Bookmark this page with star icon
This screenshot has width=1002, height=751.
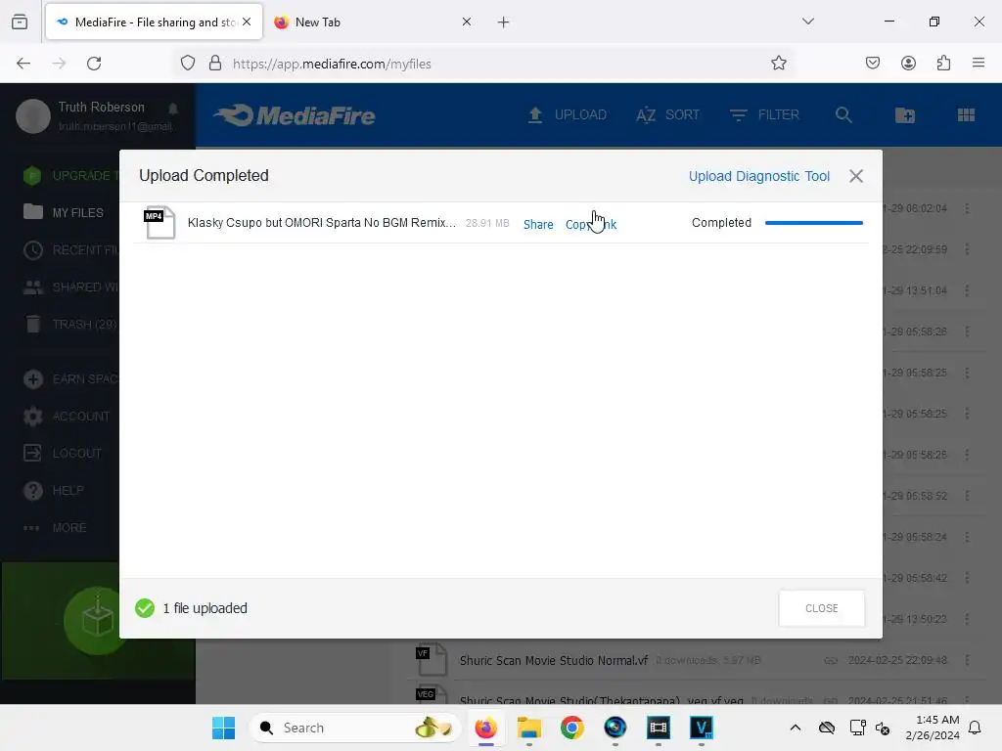pyautogui.click(x=778, y=63)
